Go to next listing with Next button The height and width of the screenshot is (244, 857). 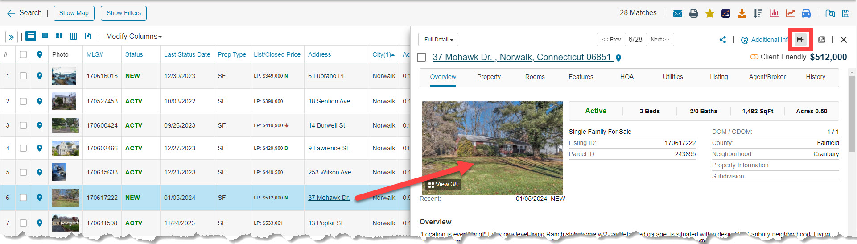pos(660,40)
